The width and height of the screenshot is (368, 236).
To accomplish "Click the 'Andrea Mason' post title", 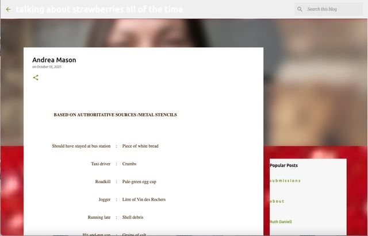I will 54,60.
